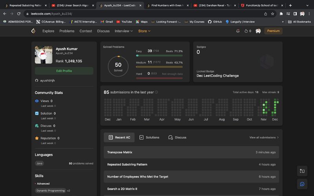Click the Reputation star icon
The image size is (314, 196).
click(37, 138)
